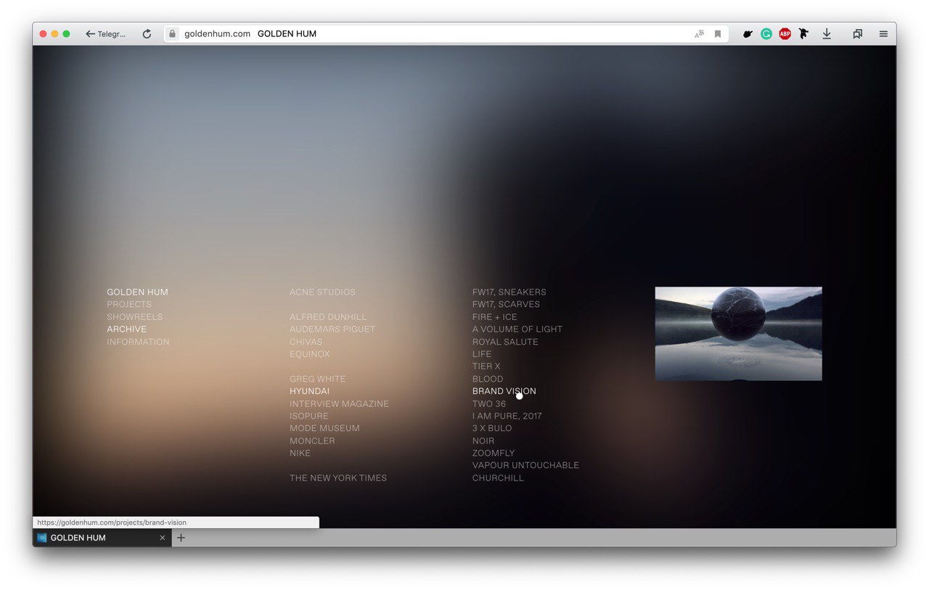
Task: Close the GOLDEN HUM tab
Action: click(x=163, y=538)
